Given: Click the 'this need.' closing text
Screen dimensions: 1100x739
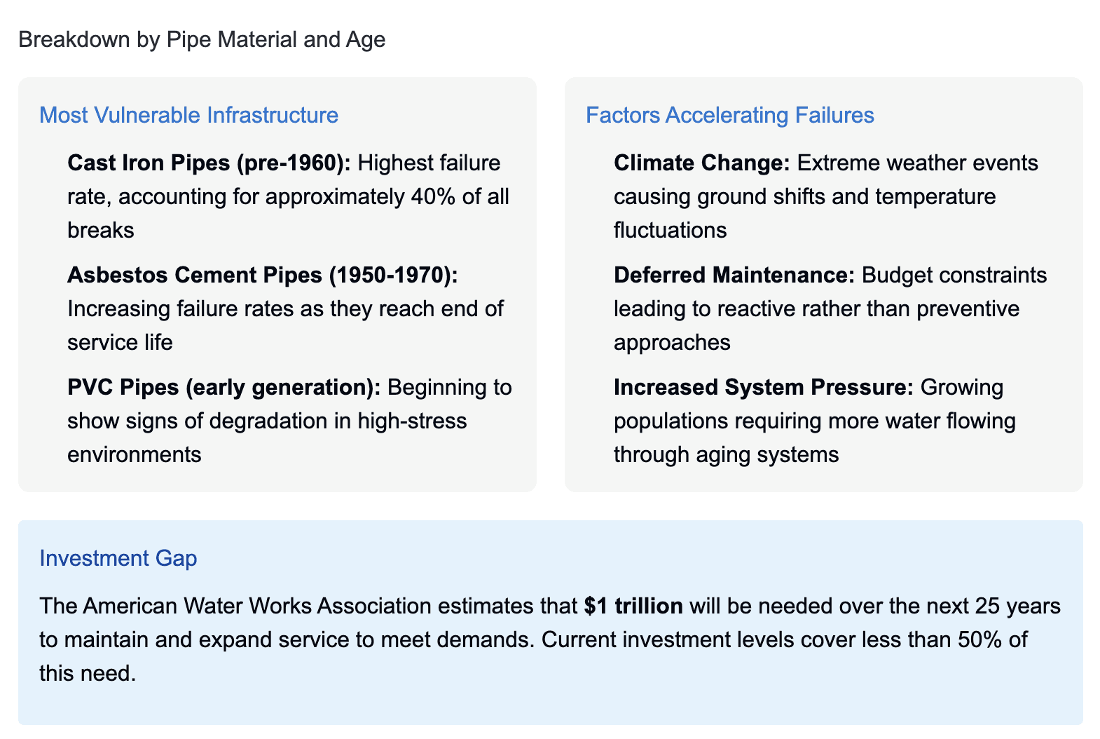Looking at the screenshot, I should pyautogui.click(x=88, y=673).
